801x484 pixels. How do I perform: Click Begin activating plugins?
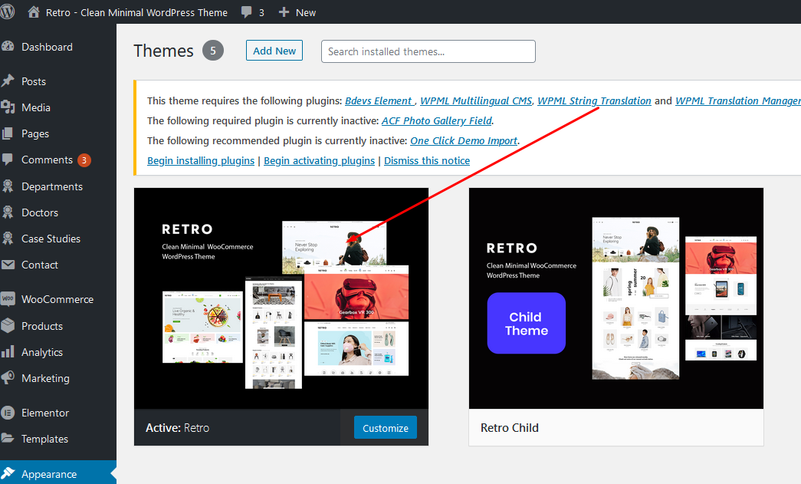[x=320, y=160]
